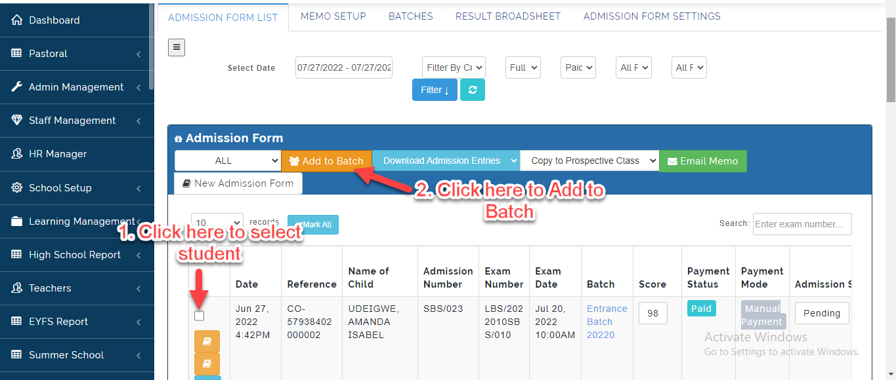Screen dimensions: 896x380
Task: Switch to the Admission Form Settings tab
Action: (x=652, y=16)
